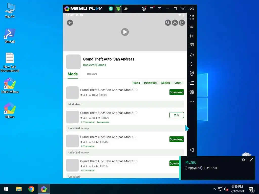The width and height of the screenshot is (259, 194).
Task: Select the Mods tab
Action: coord(73,74)
